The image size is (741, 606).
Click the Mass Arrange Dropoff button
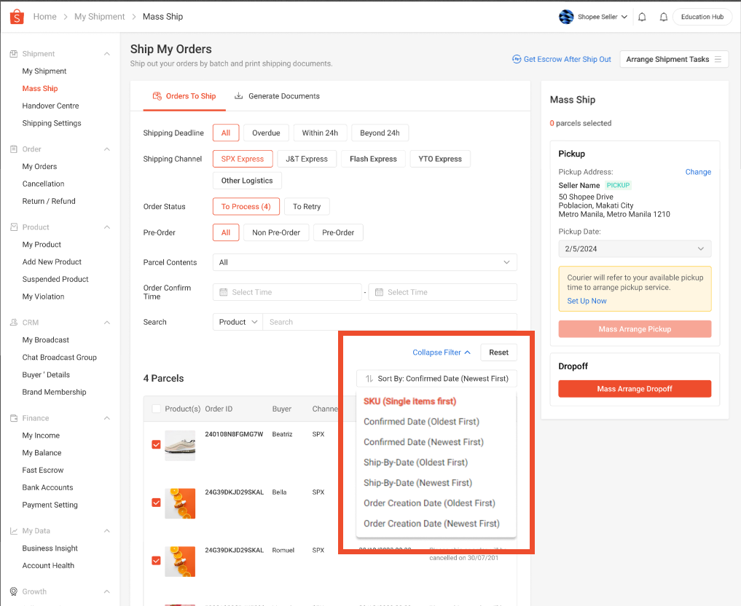coord(635,389)
